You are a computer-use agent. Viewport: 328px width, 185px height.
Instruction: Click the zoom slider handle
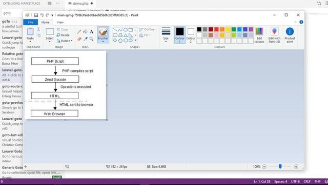pyautogui.click(x=280, y=166)
